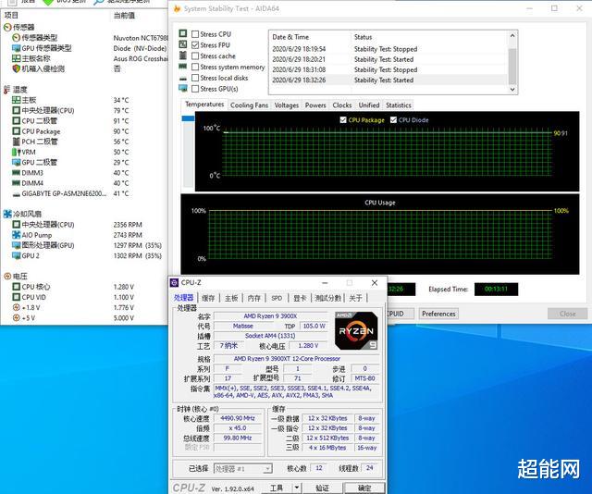Toggle the CPU Package graph checkbox

click(343, 119)
